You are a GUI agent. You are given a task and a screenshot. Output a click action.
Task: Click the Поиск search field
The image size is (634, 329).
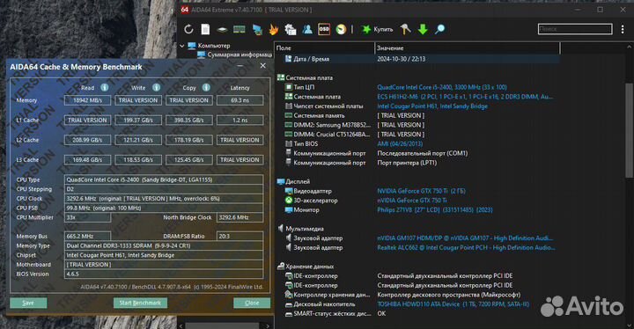pyautogui.click(x=575, y=29)
